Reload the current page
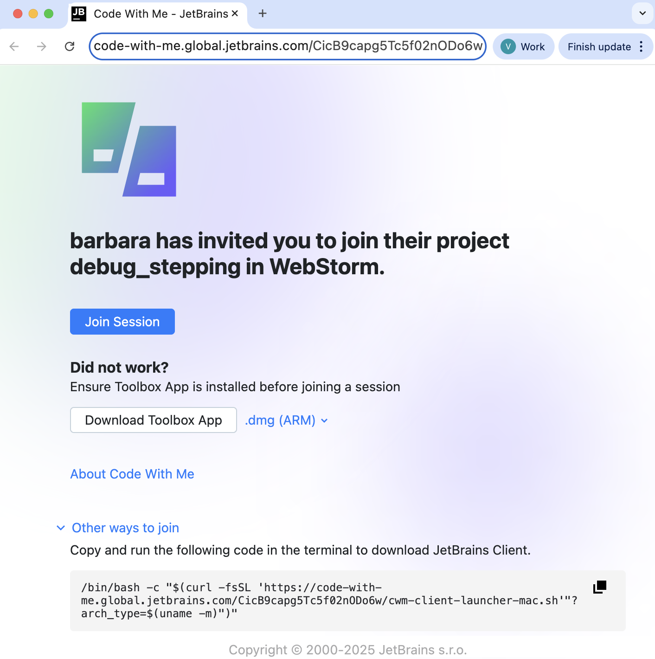The image size is (655, 659). [x=70, y=46]
